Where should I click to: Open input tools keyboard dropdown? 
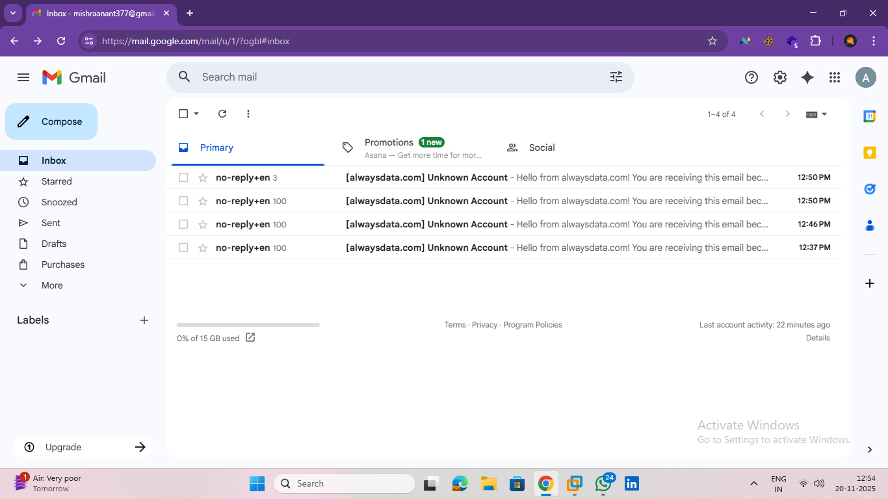tap(824, 114)
